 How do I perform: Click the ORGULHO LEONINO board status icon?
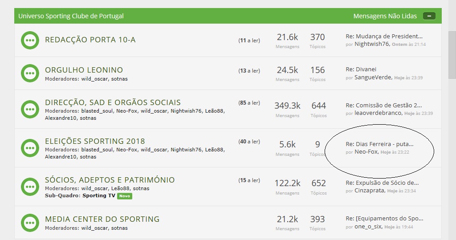click(30, 73)
